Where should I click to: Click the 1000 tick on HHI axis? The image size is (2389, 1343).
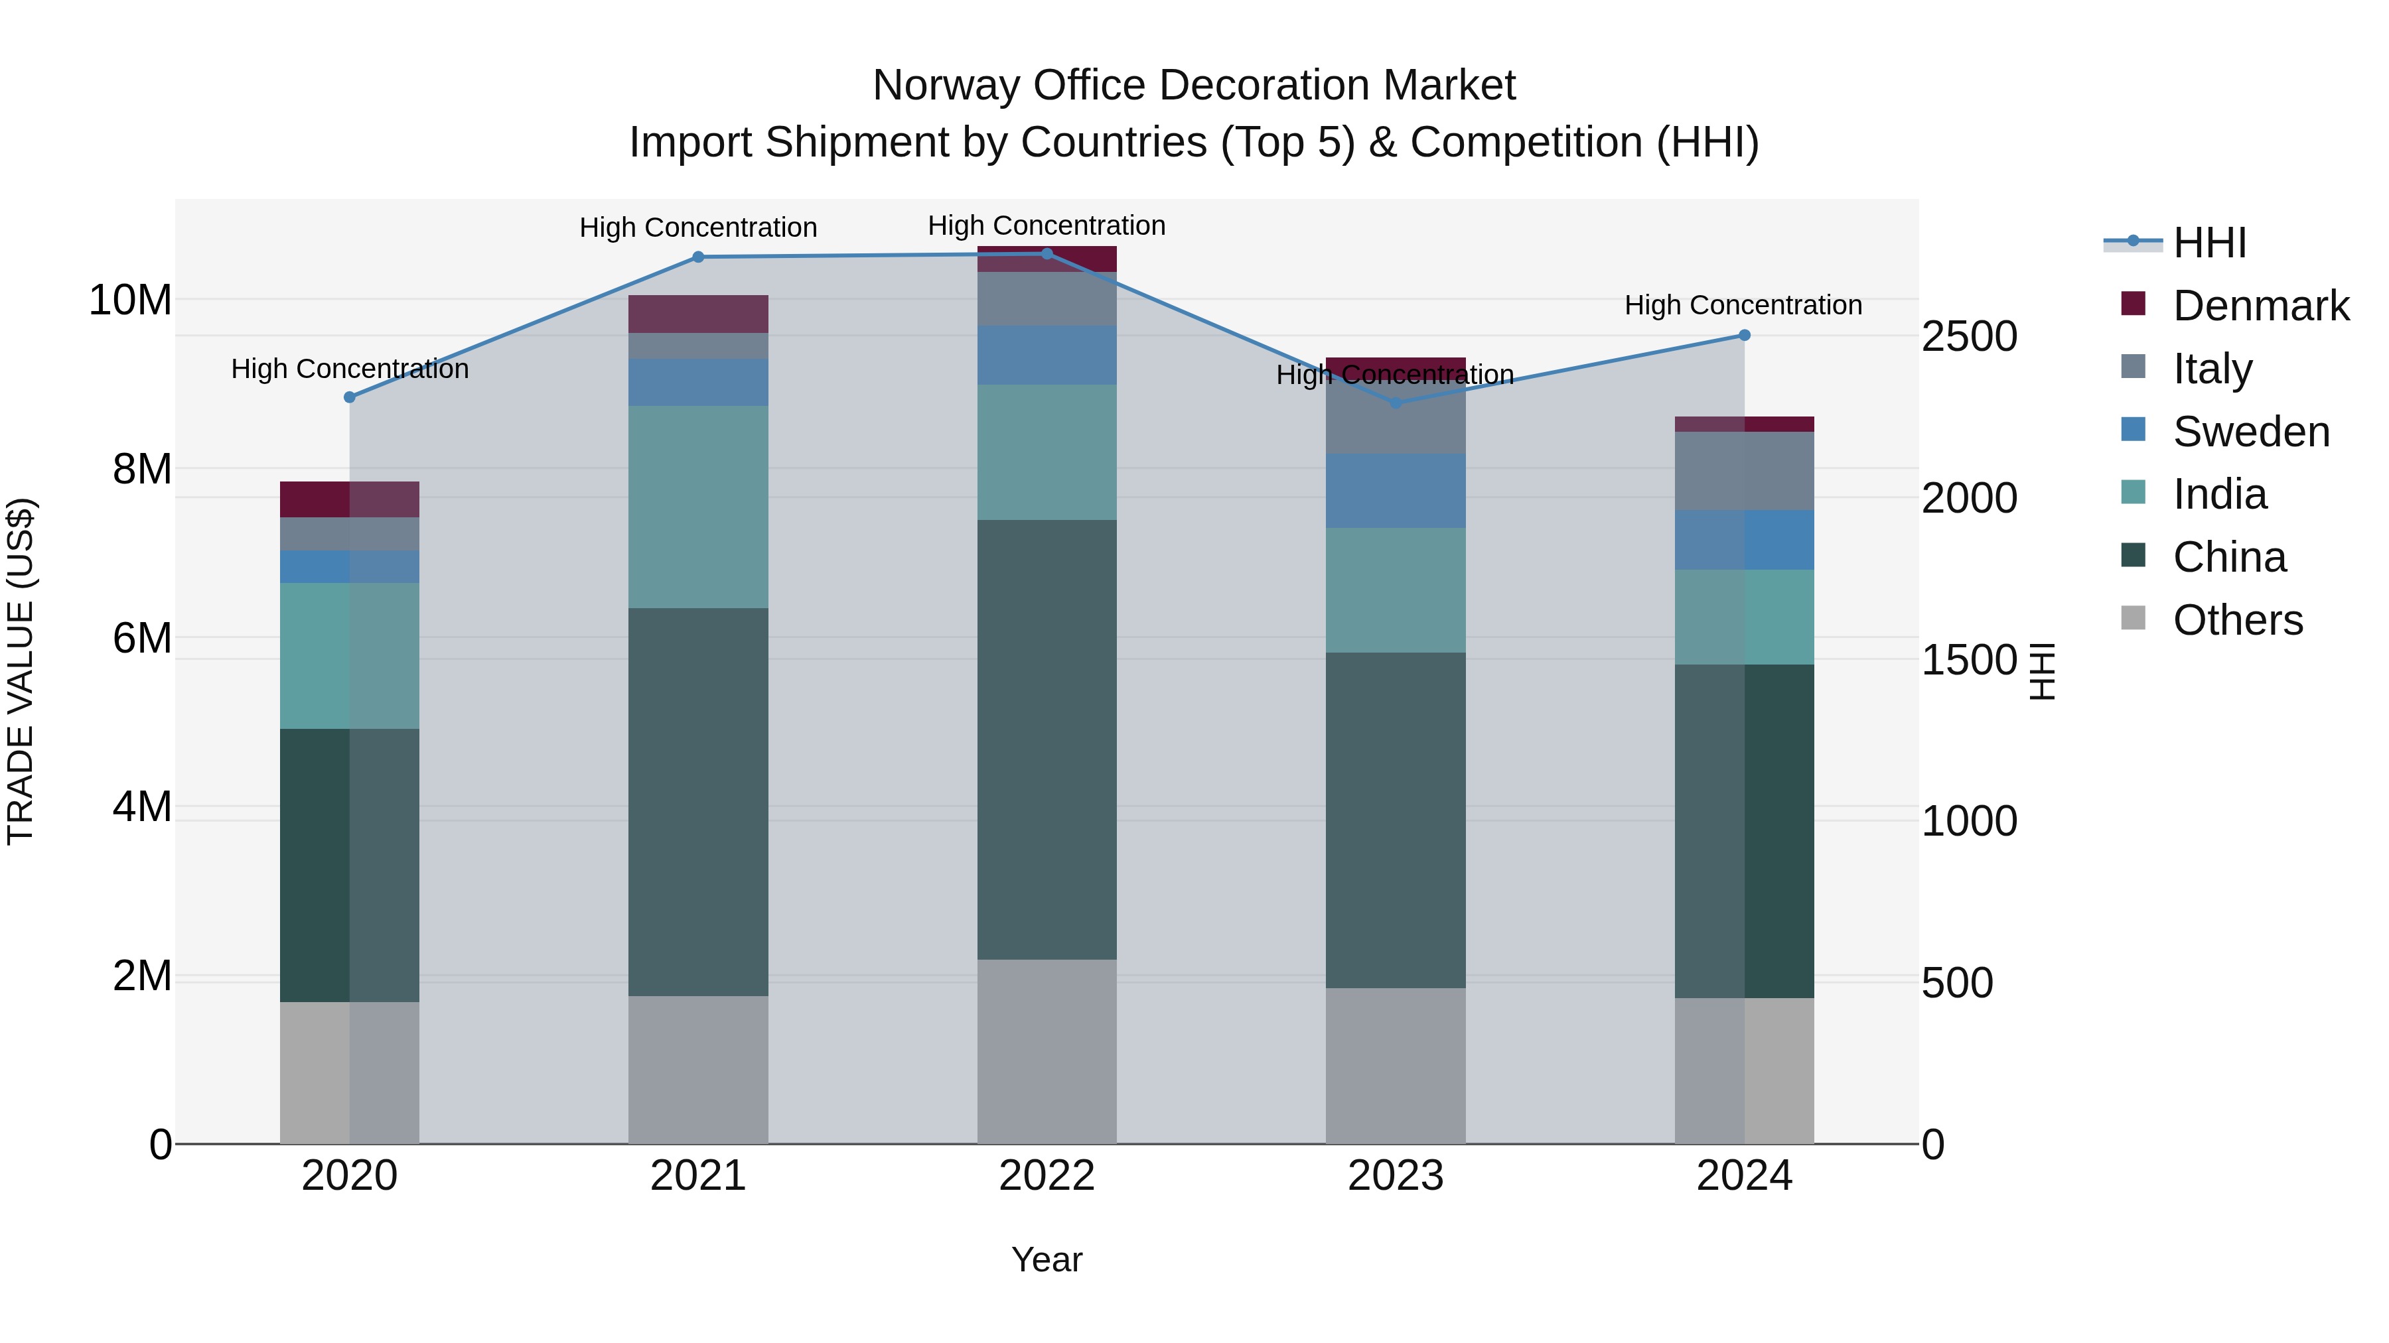[1969, 821]
